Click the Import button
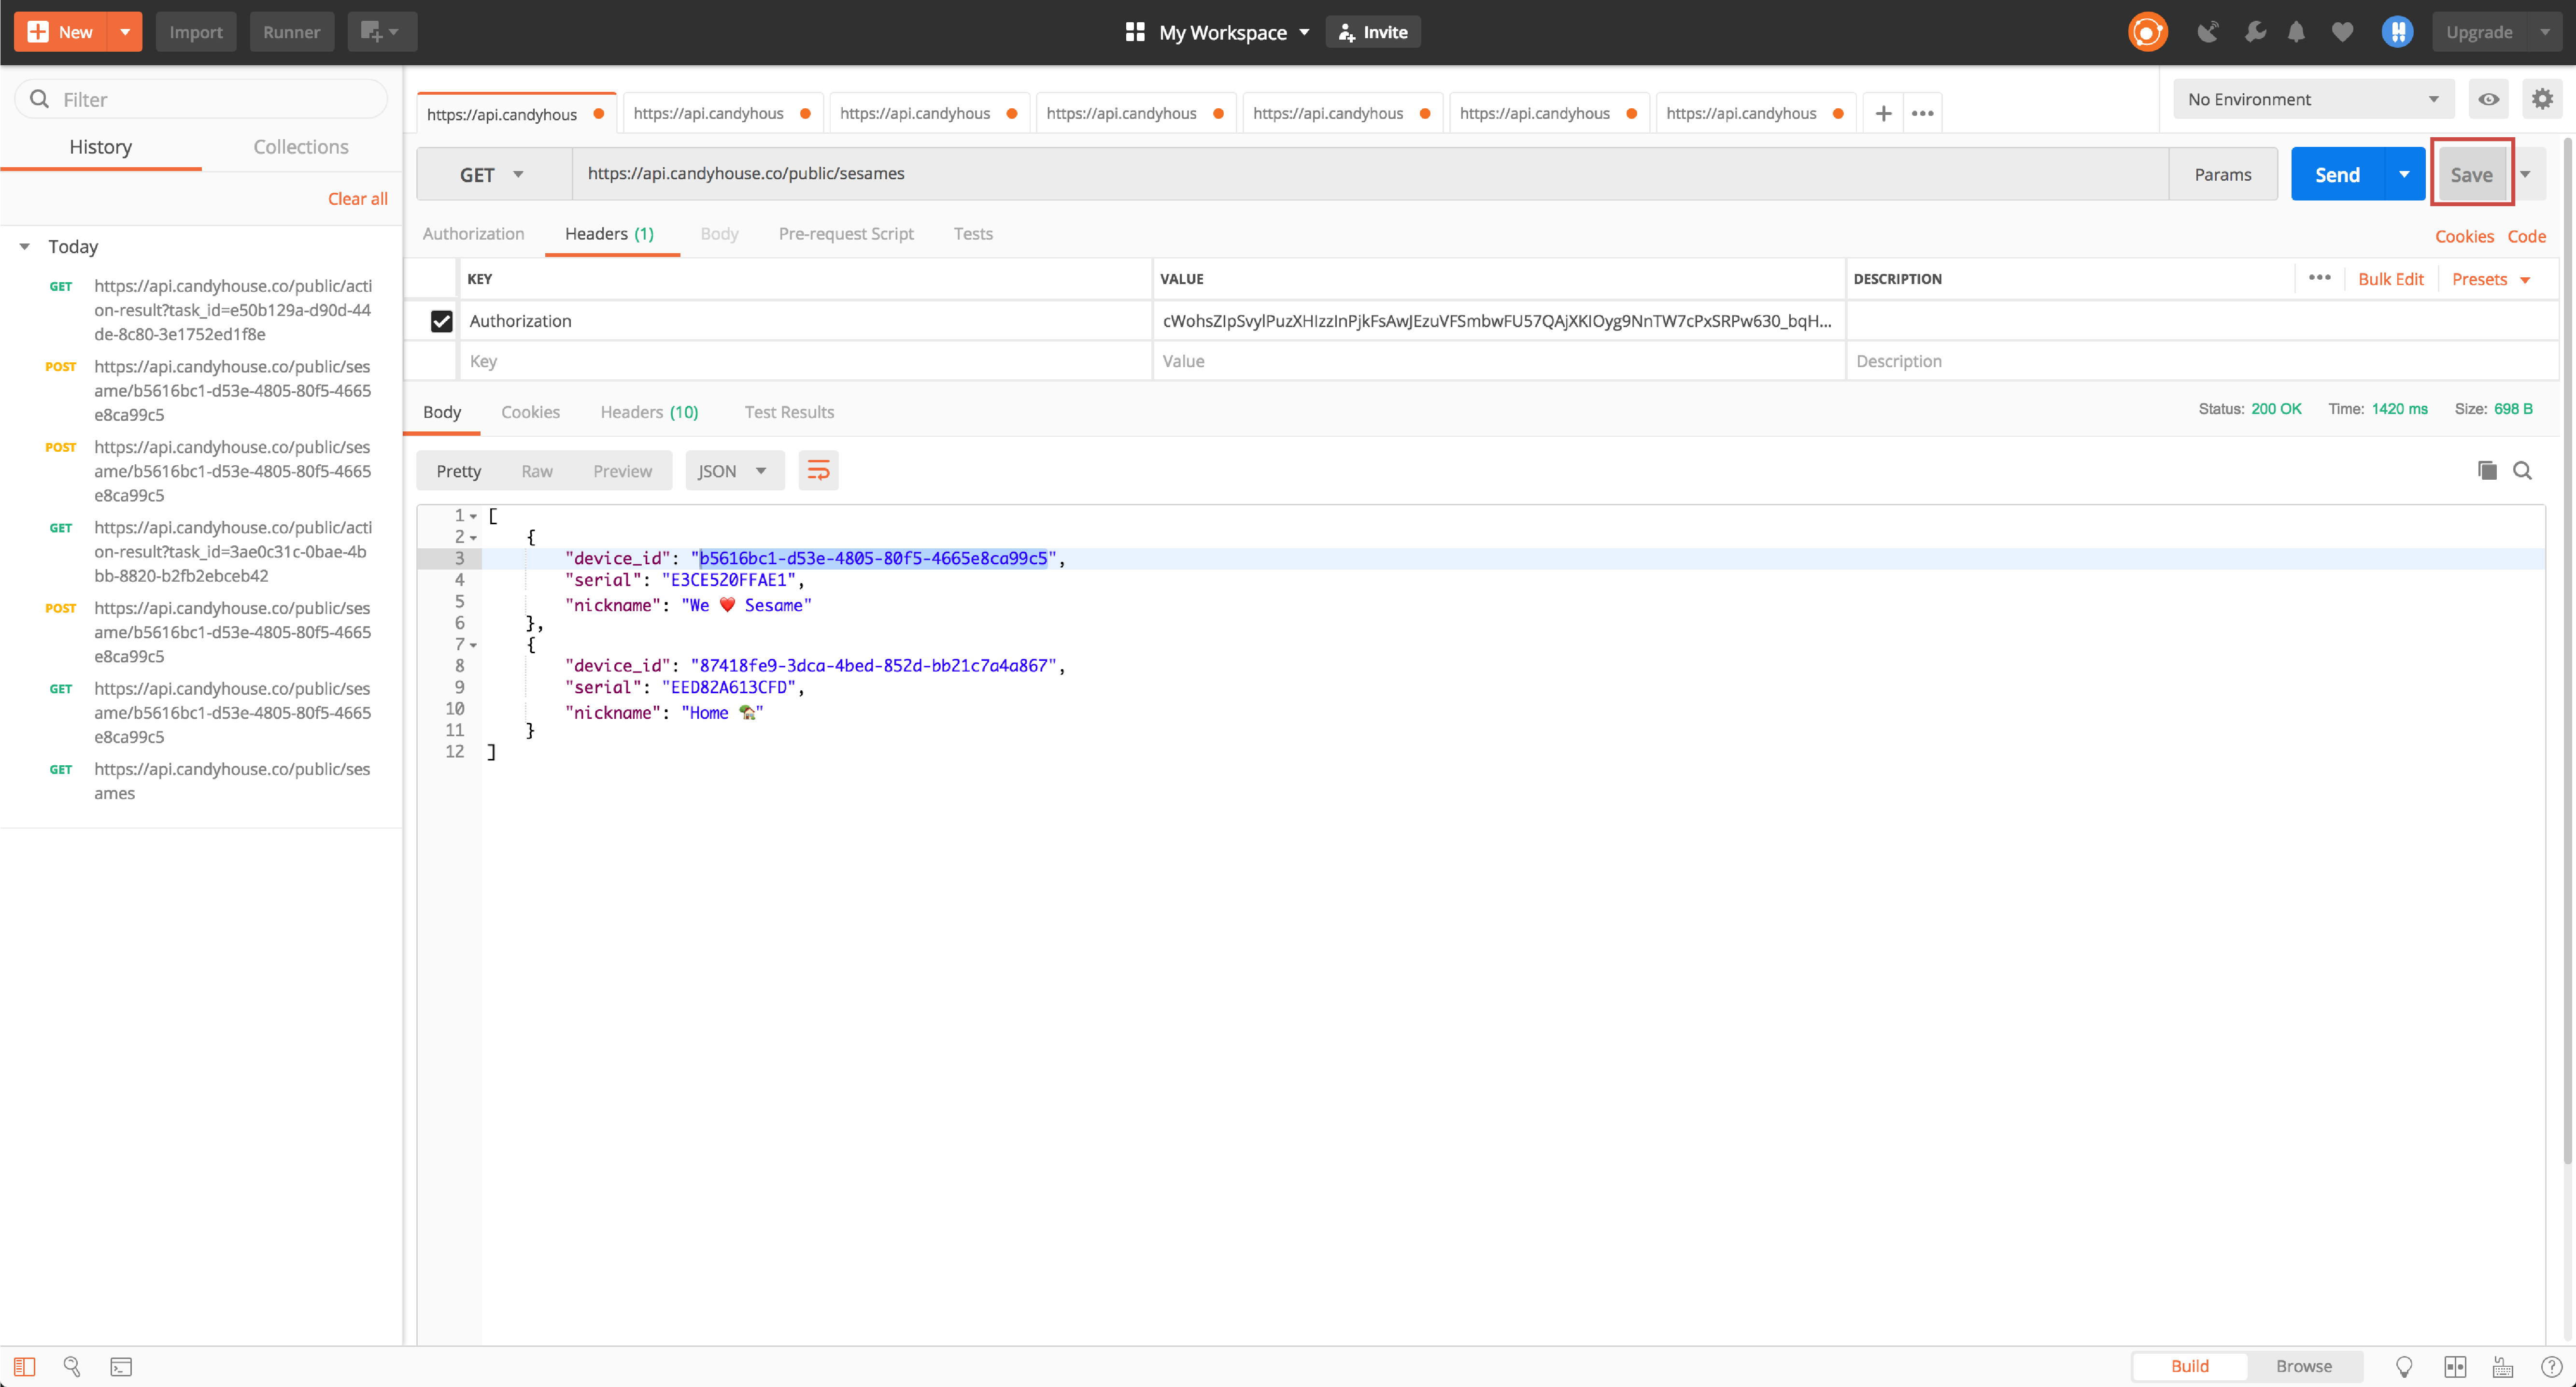This screenshot has width=2576, height=1387. pyautogui.click(x=195, y=32)
